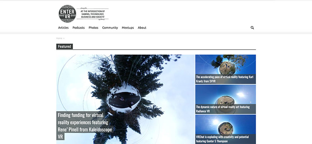
Task: Open Karl Krantz SVVR article thumbnail
Action: pyautogui.click(x=225, y=64)
